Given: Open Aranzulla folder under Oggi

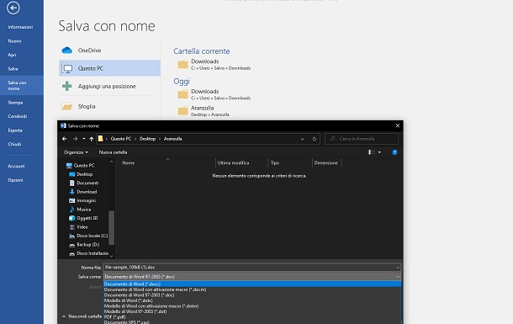Looking at the screenshot, I should (204, 111).
